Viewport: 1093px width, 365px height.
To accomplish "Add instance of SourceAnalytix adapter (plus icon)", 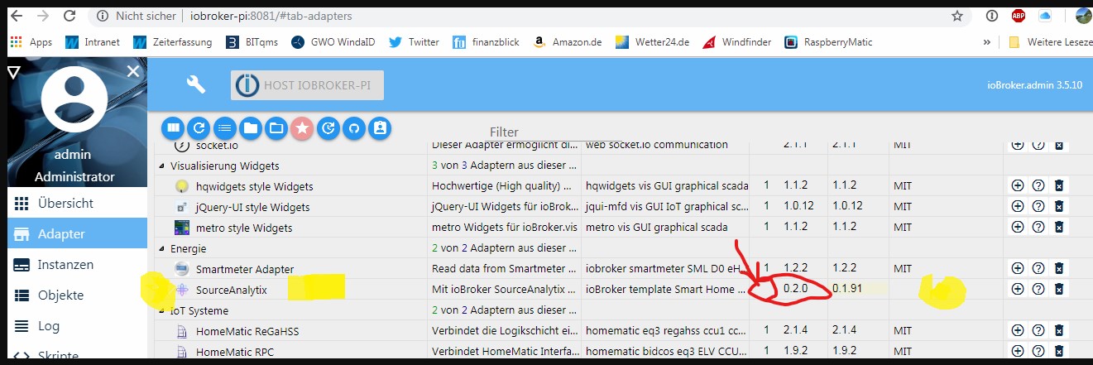I will 1018,290.
